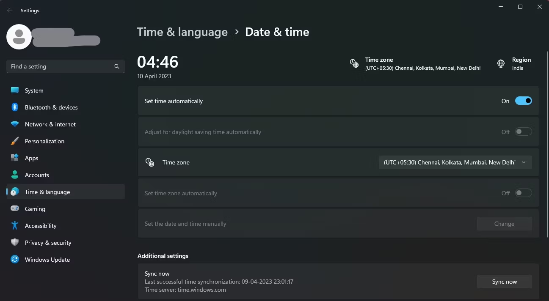This screenshot has height=301, width=549.
Task: Click the 10 April 2023 date text
Action: 154,77
